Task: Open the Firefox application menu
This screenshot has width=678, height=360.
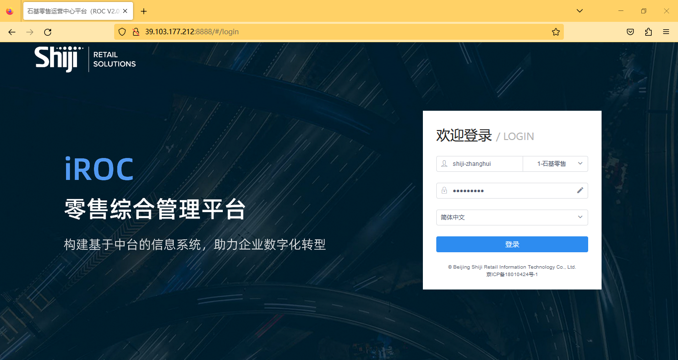Action: point(666,32)
